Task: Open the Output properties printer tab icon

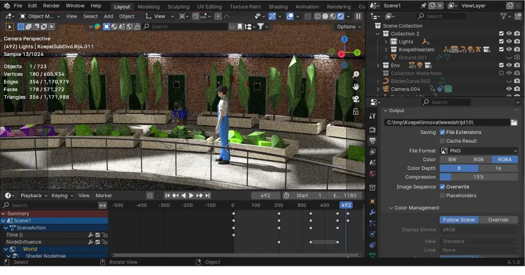Action: point(372,141)
